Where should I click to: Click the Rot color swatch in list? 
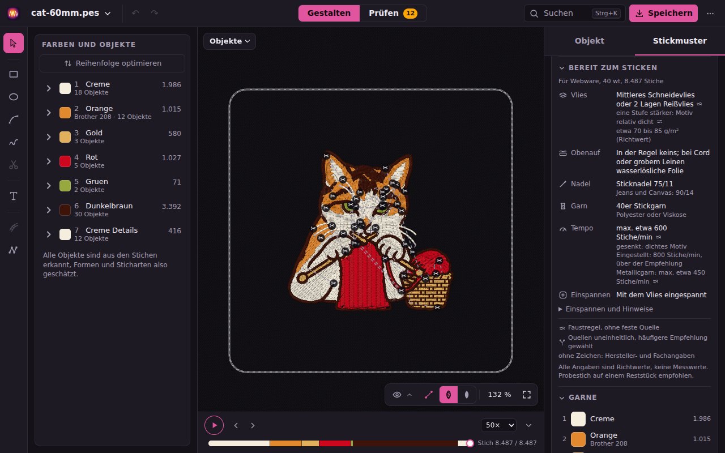(x=65, y=161)
